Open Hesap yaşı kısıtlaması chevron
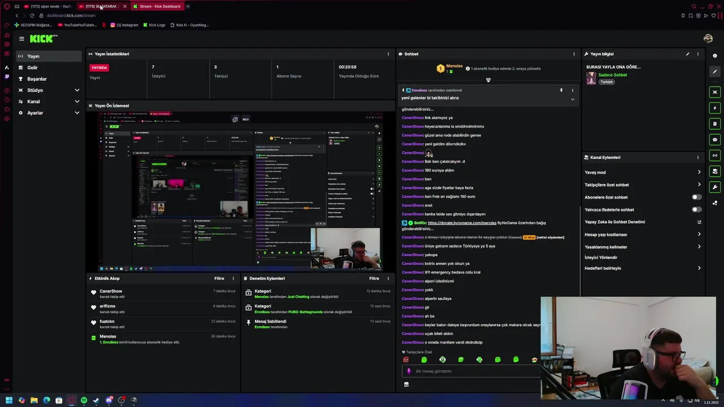Image resolution: width=724 pixels, height=407 pixels. point(699,235)
